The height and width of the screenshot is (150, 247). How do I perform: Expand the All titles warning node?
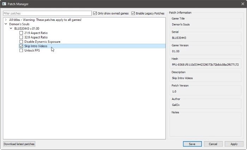tap(6, 20)
